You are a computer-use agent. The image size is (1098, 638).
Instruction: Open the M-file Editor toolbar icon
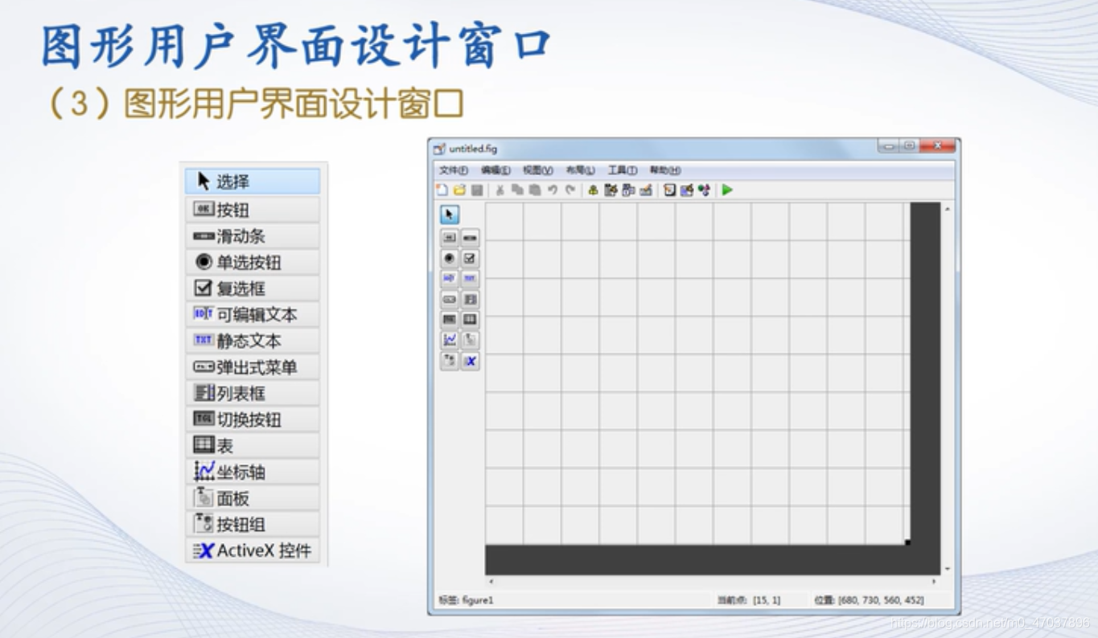[669, 190]
